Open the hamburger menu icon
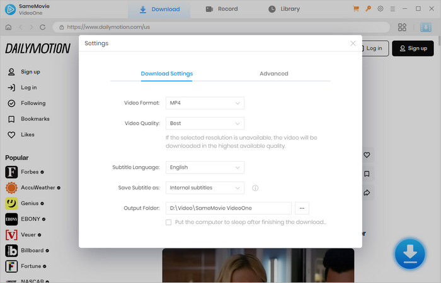This screenshot has height=283, width=441. (392, 9)
